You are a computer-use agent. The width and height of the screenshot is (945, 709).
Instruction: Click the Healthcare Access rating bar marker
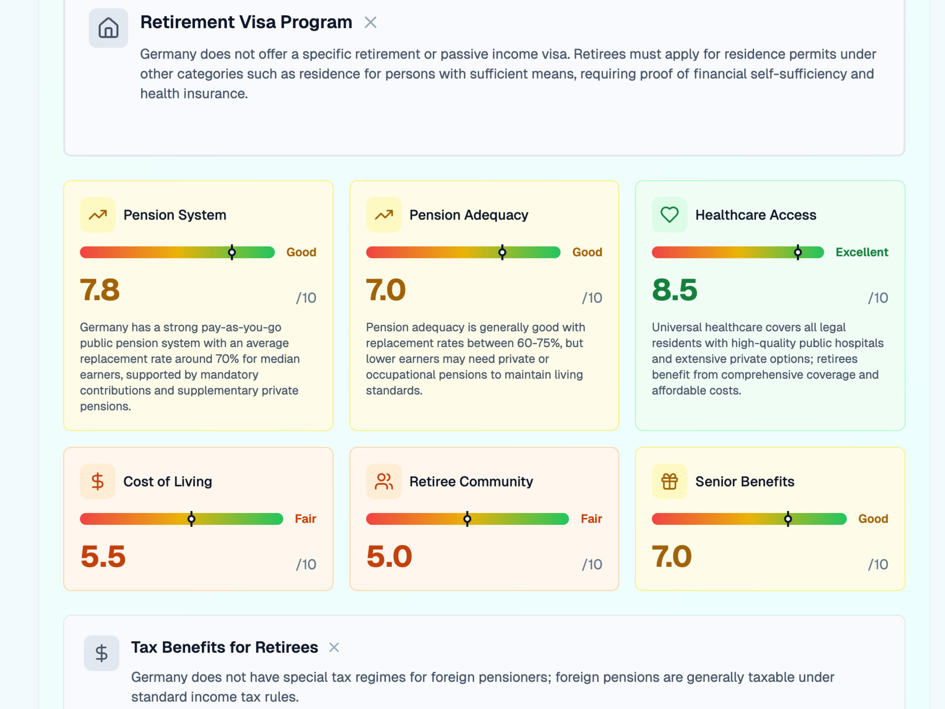click(798, 252)
